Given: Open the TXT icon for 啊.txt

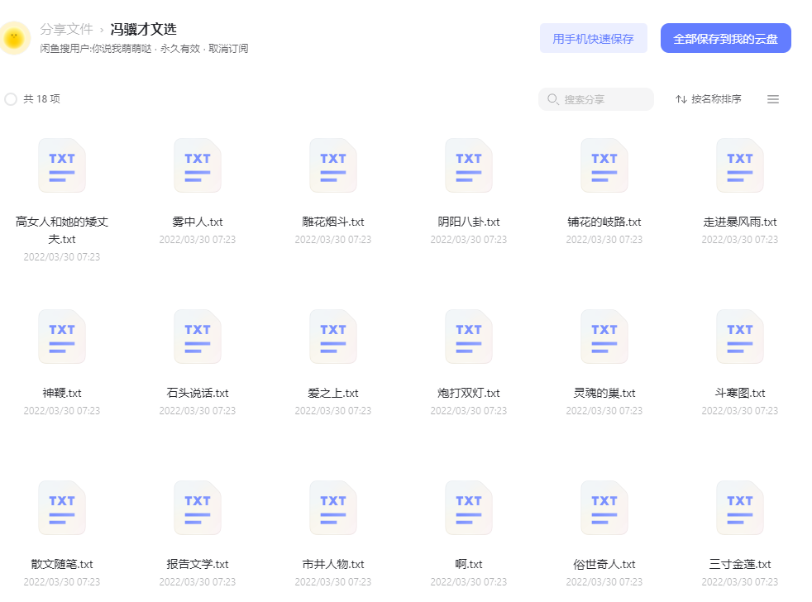Looking at the screenshot, I should tap(469, 508).
